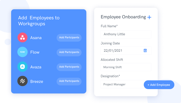Add participants to the Avaza workgroup

[69, 67]
